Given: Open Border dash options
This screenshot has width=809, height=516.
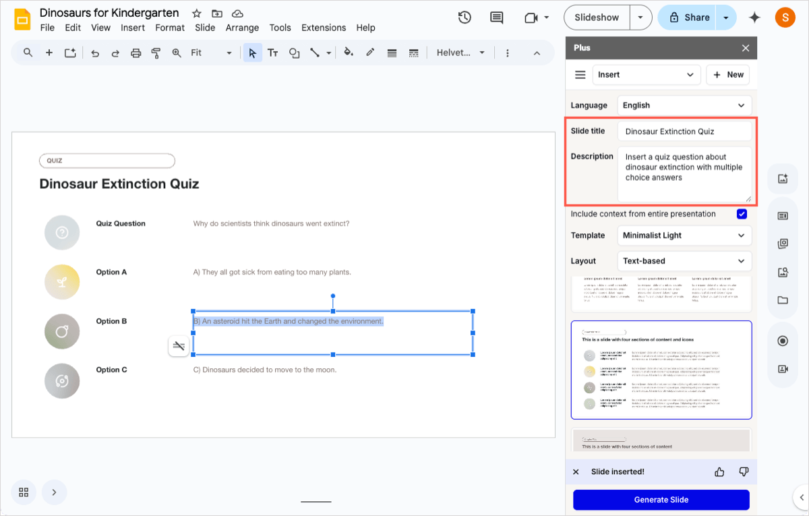Looking at the screenshot, I should 414,53.
